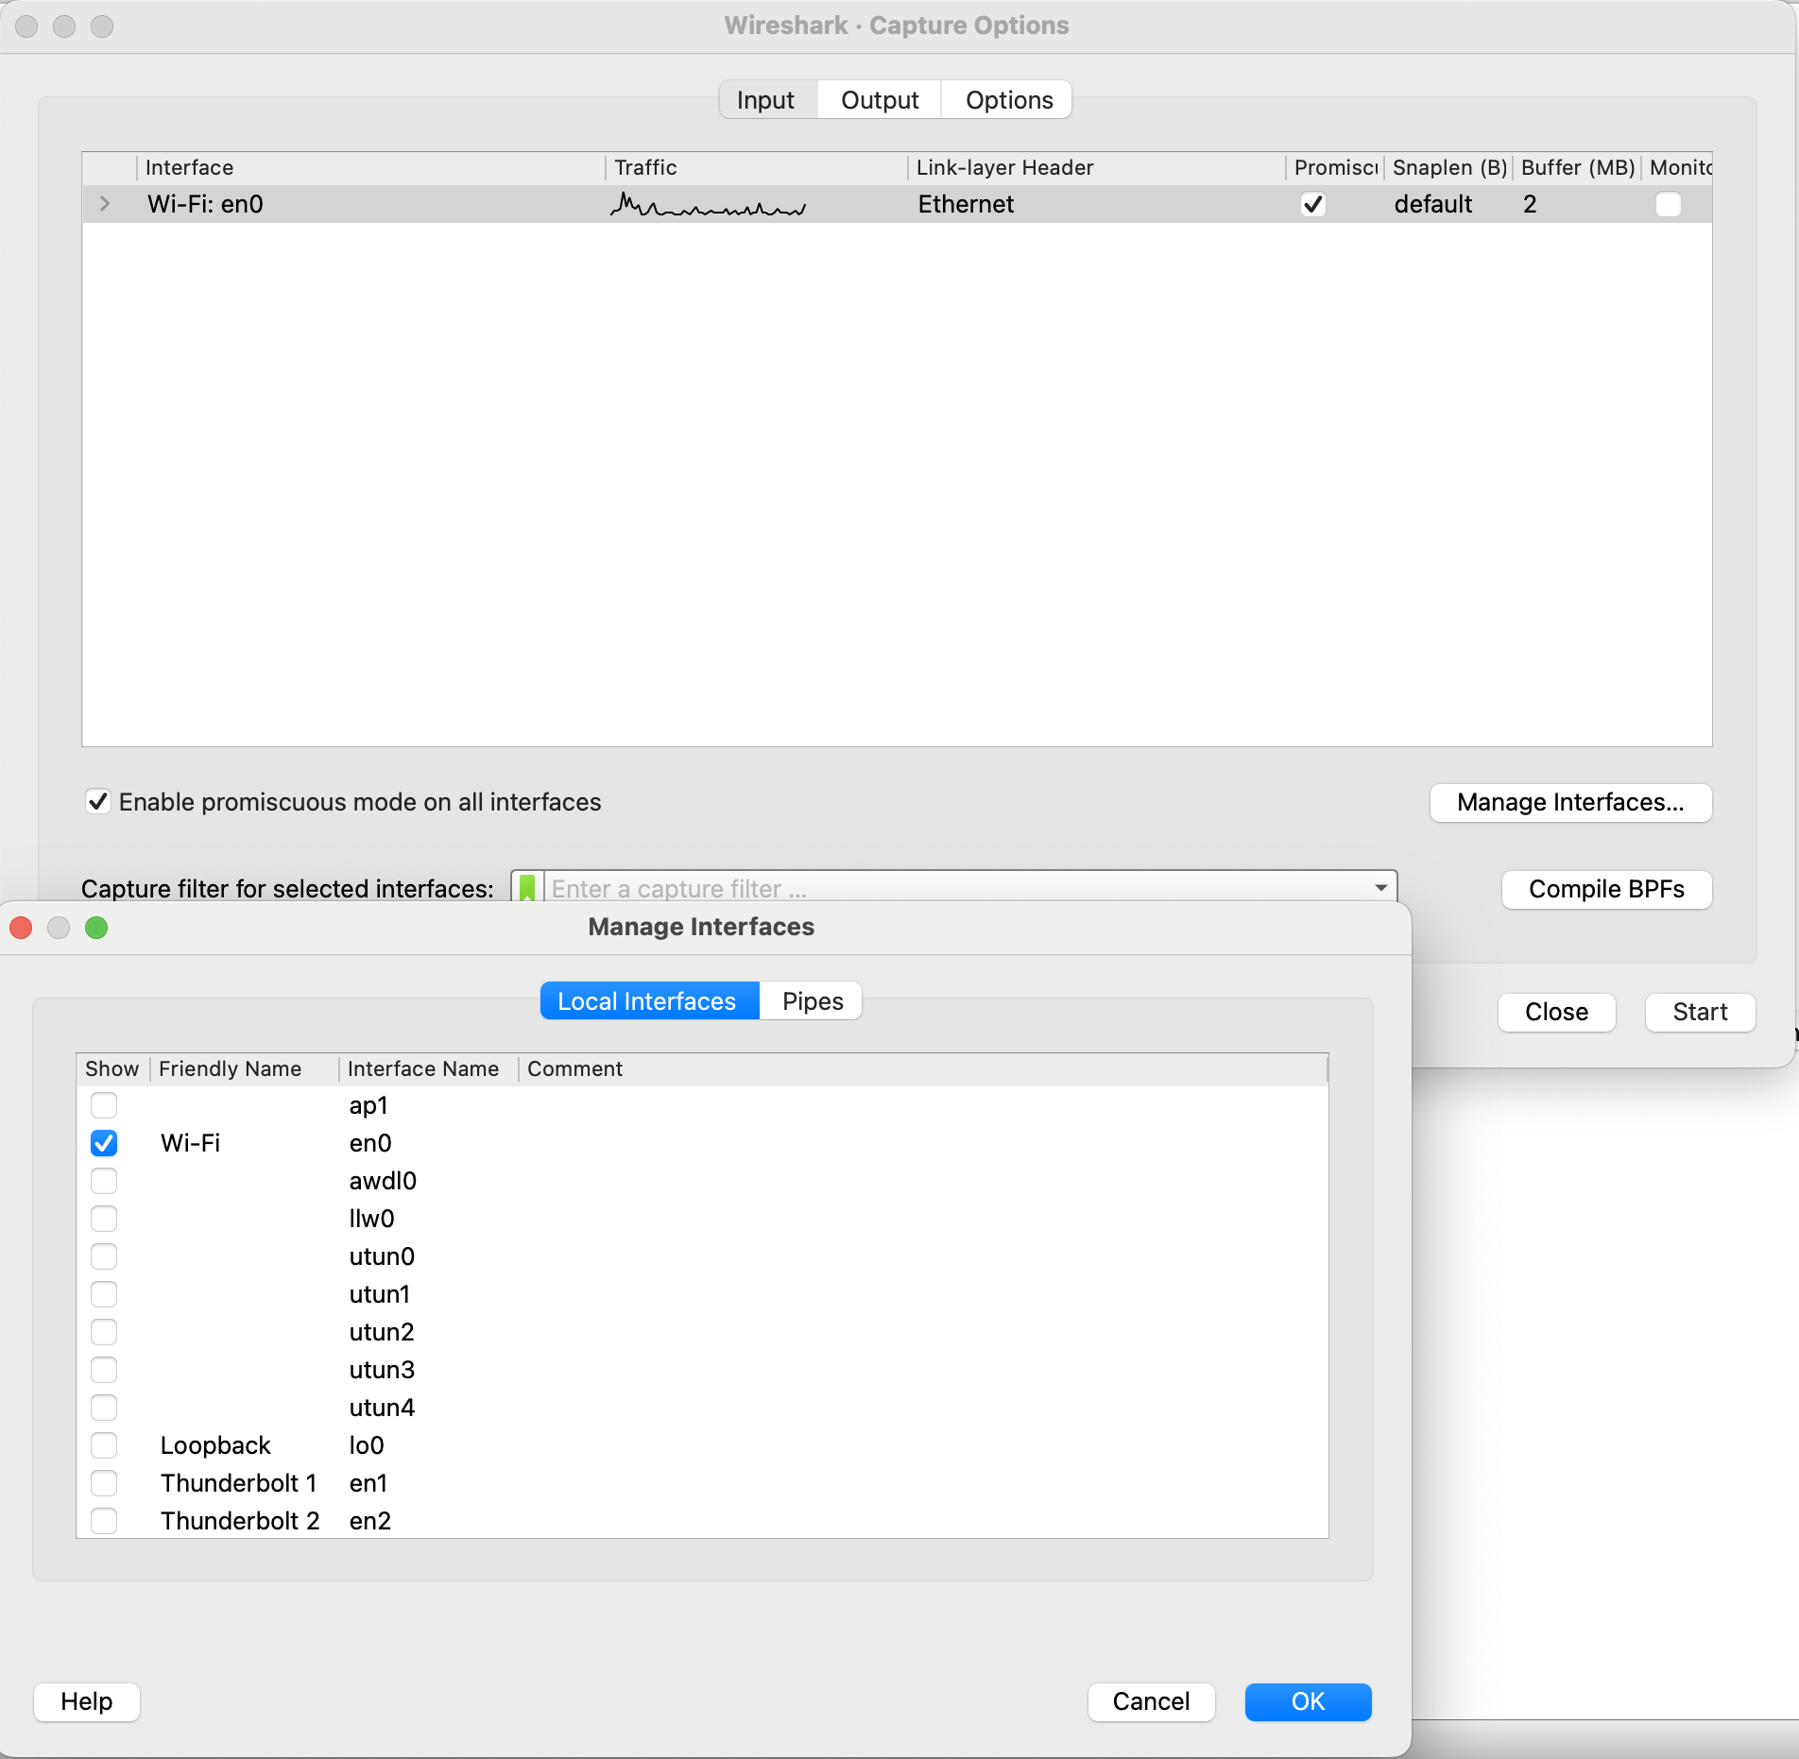Click the Show column header
Image resolution: width=1799 pixels, height=1759 pixels.
point(112,1069)
